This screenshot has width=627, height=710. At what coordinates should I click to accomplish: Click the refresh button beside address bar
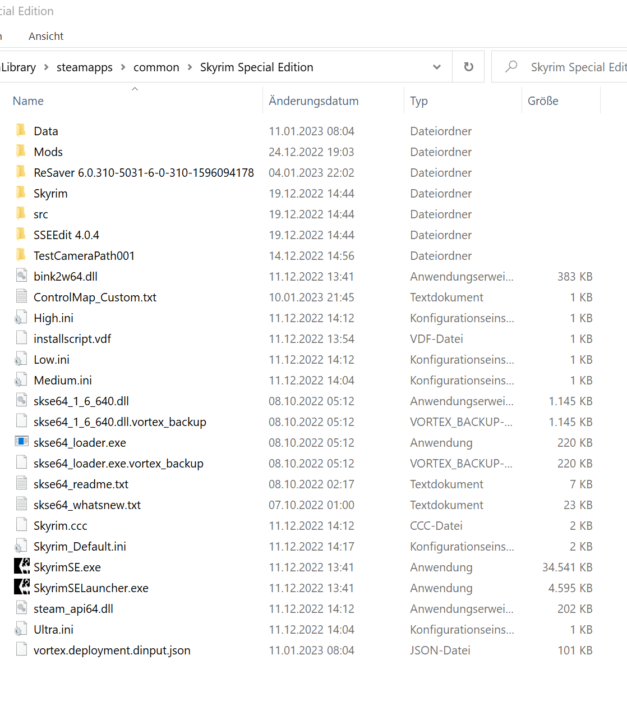point(468,67)
